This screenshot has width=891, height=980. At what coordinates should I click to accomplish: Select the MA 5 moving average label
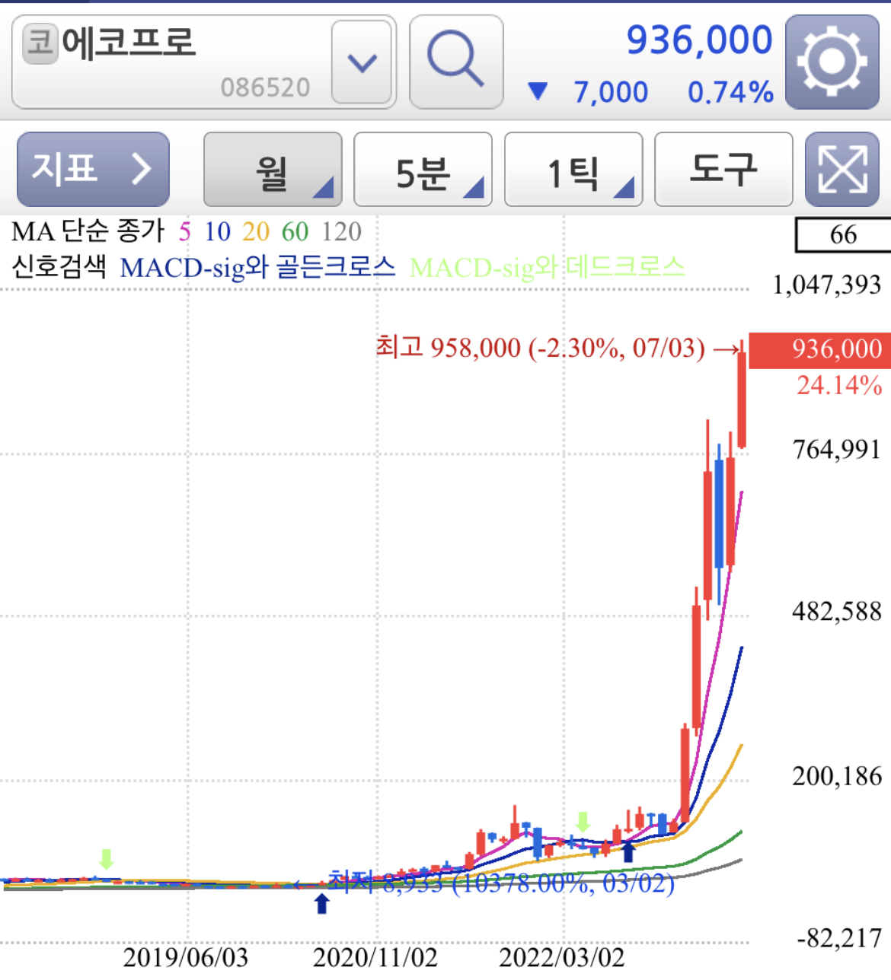184,231
